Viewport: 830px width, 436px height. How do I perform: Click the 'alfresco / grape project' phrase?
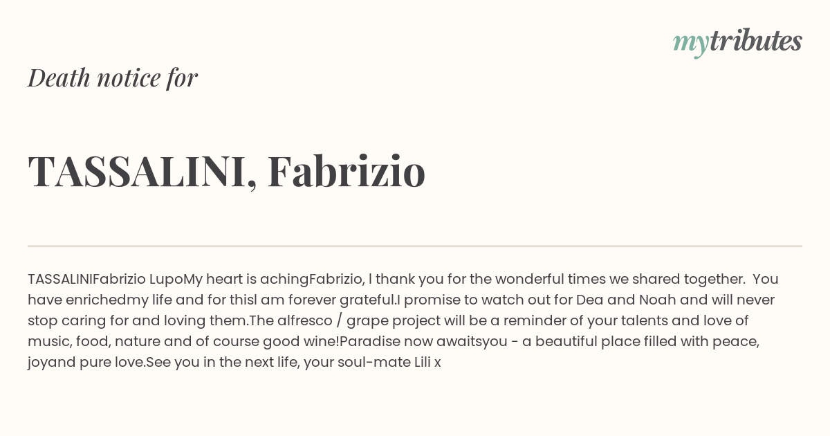(x=356, y=321)
